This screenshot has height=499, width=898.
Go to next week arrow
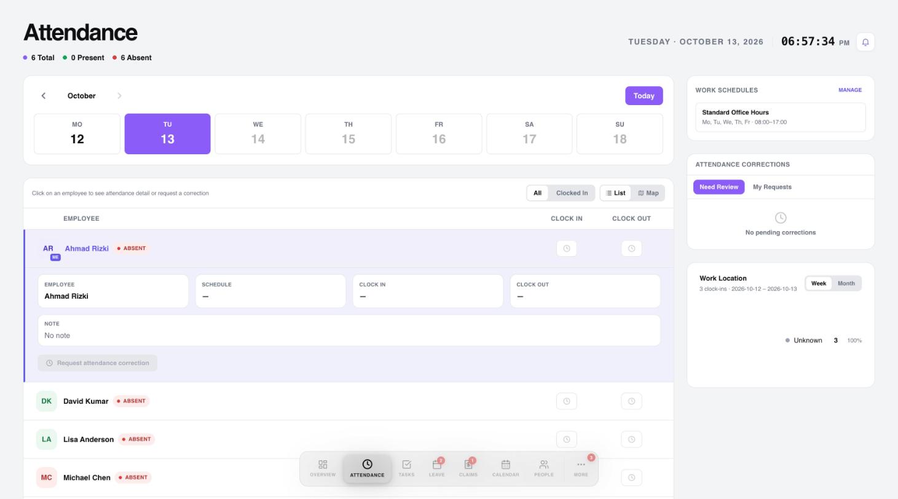coord(119,96)
